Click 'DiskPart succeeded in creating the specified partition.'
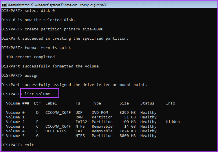 pos(65,39)
